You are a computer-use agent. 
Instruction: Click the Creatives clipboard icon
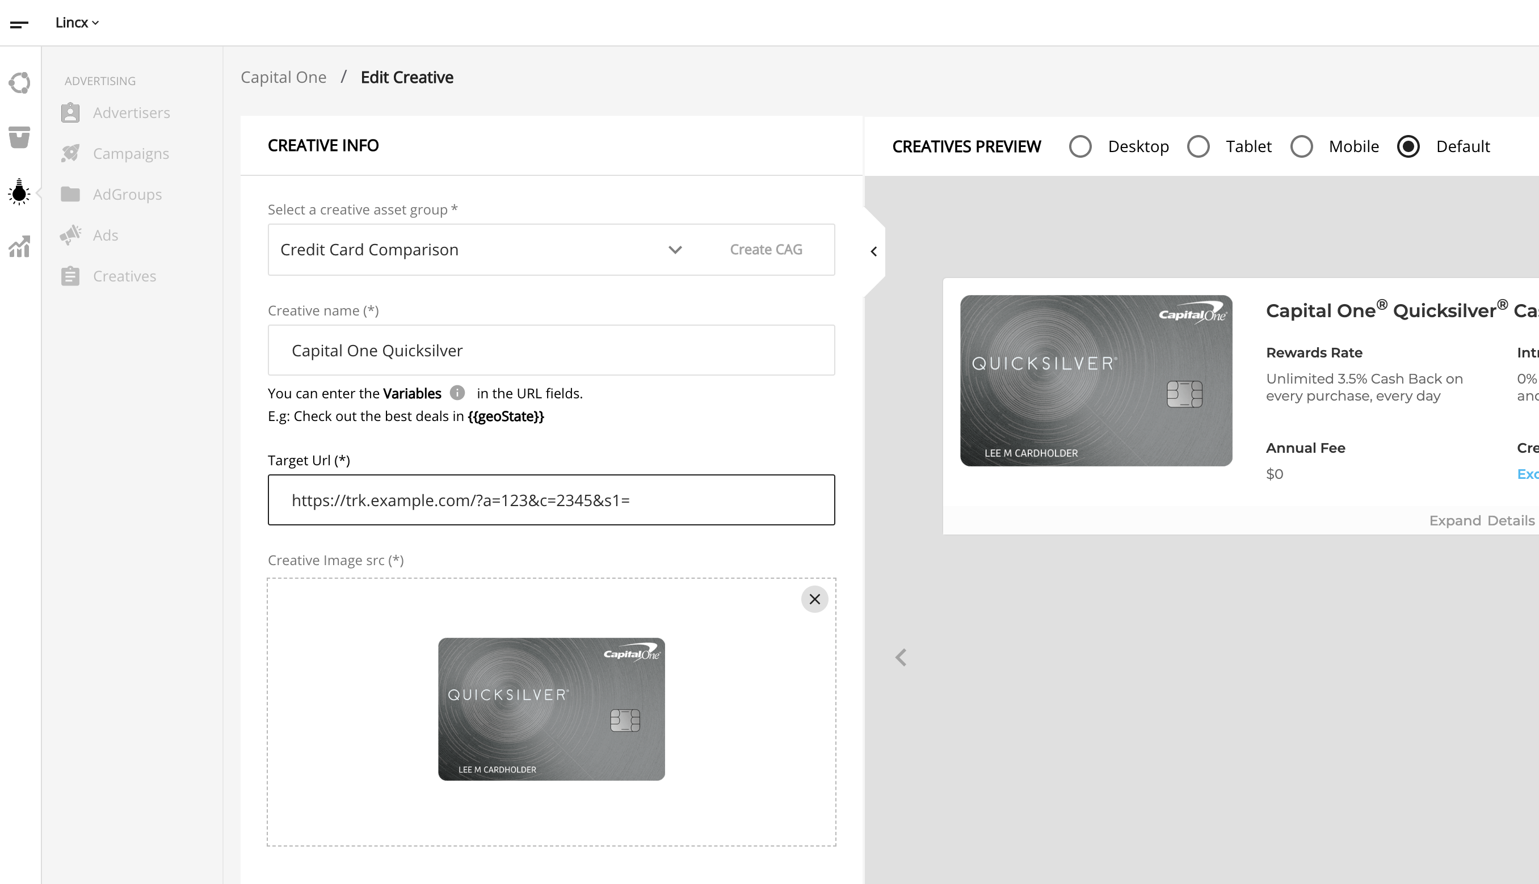point(70,276)
